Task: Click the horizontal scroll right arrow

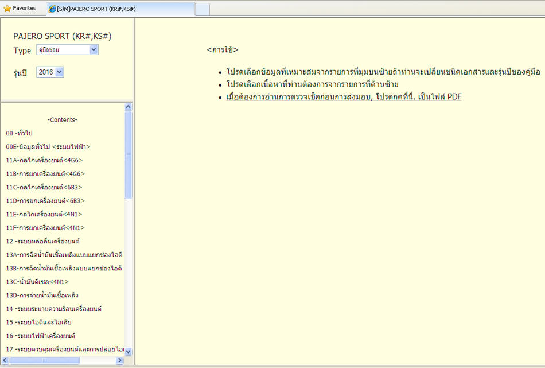Action: [119, 361]
